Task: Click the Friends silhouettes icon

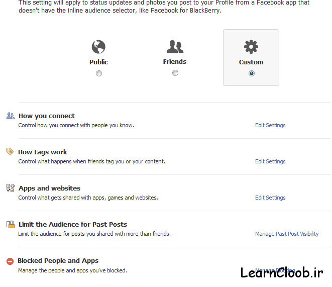Action: coord(175,46)
